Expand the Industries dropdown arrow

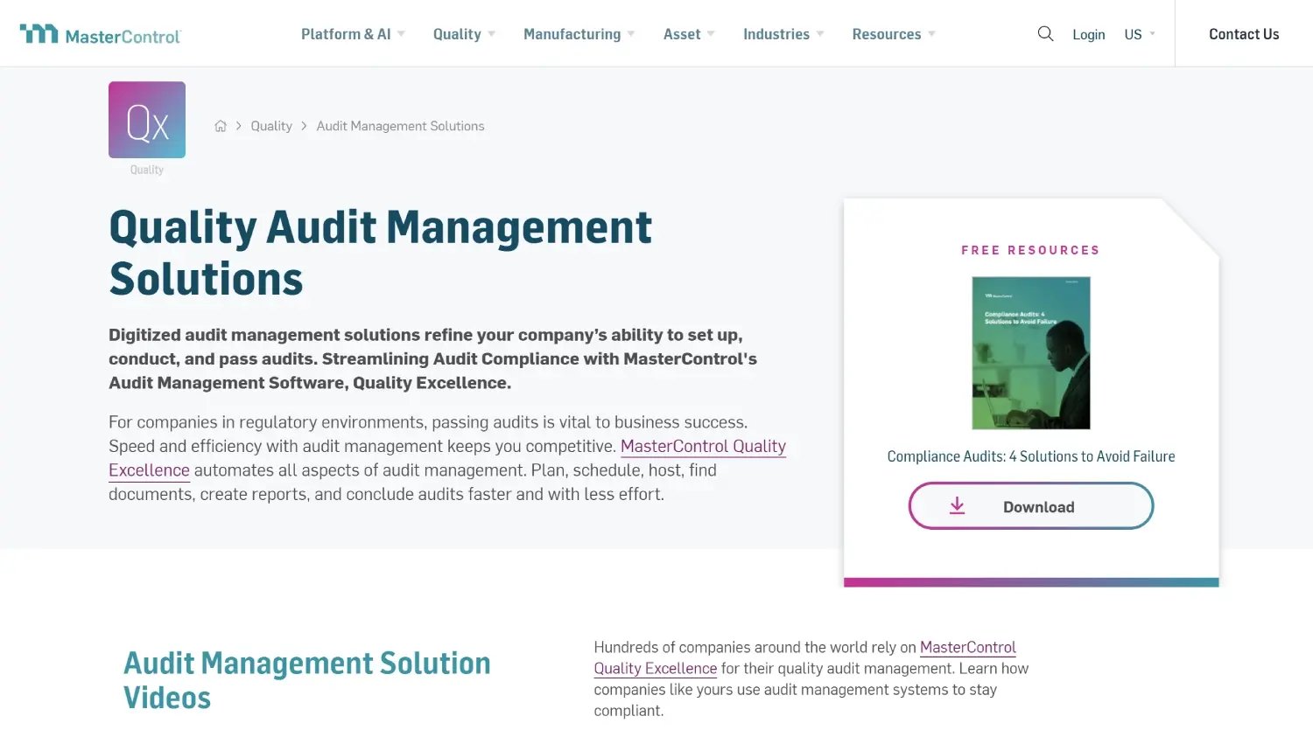(820, 34)
